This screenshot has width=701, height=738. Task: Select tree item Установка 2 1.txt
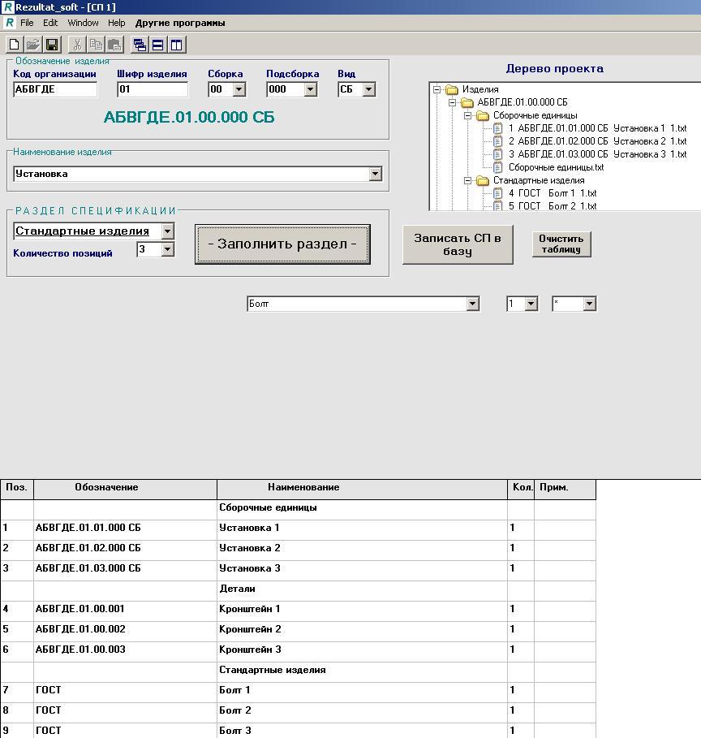pyautogui.click(x=597, y=141)
